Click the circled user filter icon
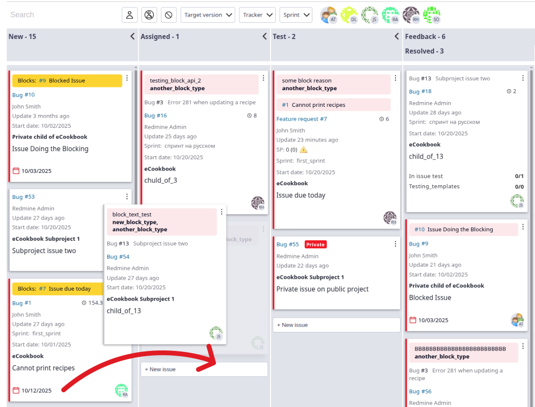 point(149,15)
